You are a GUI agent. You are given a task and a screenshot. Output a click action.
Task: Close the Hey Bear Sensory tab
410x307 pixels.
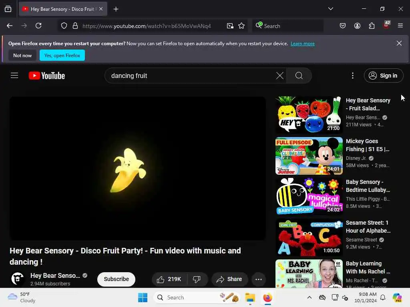click(x=101, y=9)
